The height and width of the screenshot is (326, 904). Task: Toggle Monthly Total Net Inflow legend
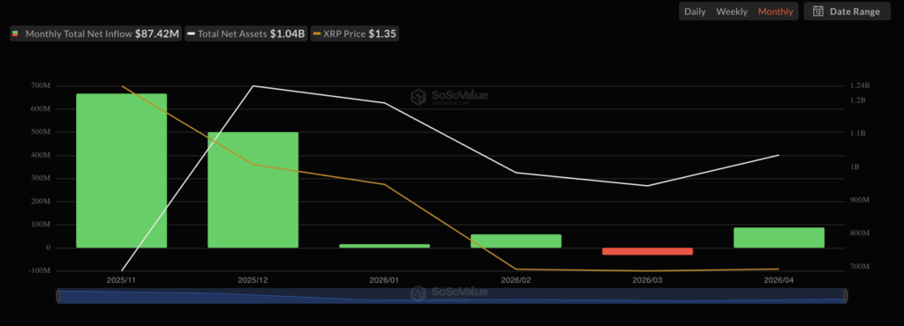coord(95,34)
